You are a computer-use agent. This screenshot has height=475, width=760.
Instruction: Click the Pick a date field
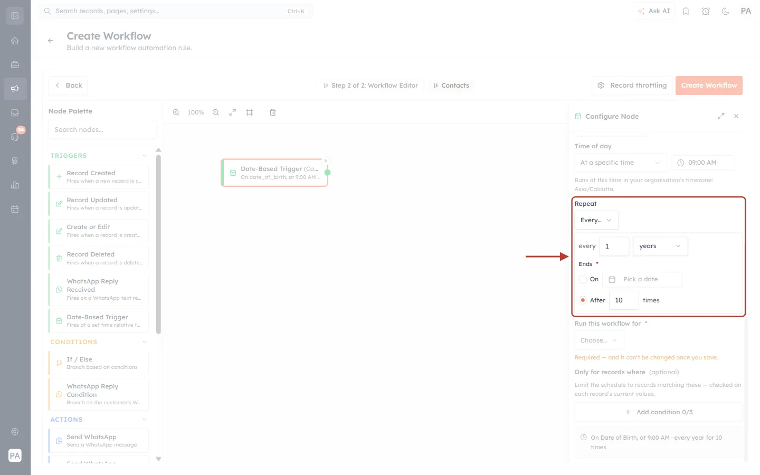pos(642,279)
